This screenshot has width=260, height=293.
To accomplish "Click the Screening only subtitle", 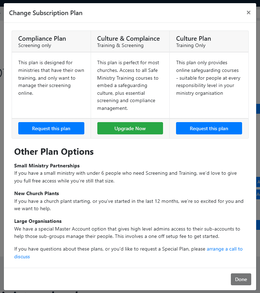I will 34,46.
